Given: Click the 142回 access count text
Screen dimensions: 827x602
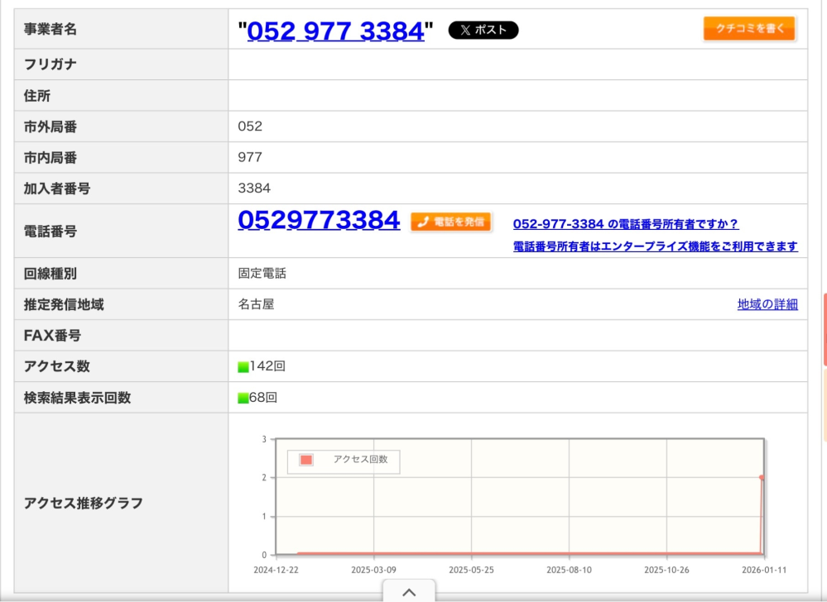Looking at the screenshot, I should click(x=267, y=366).
